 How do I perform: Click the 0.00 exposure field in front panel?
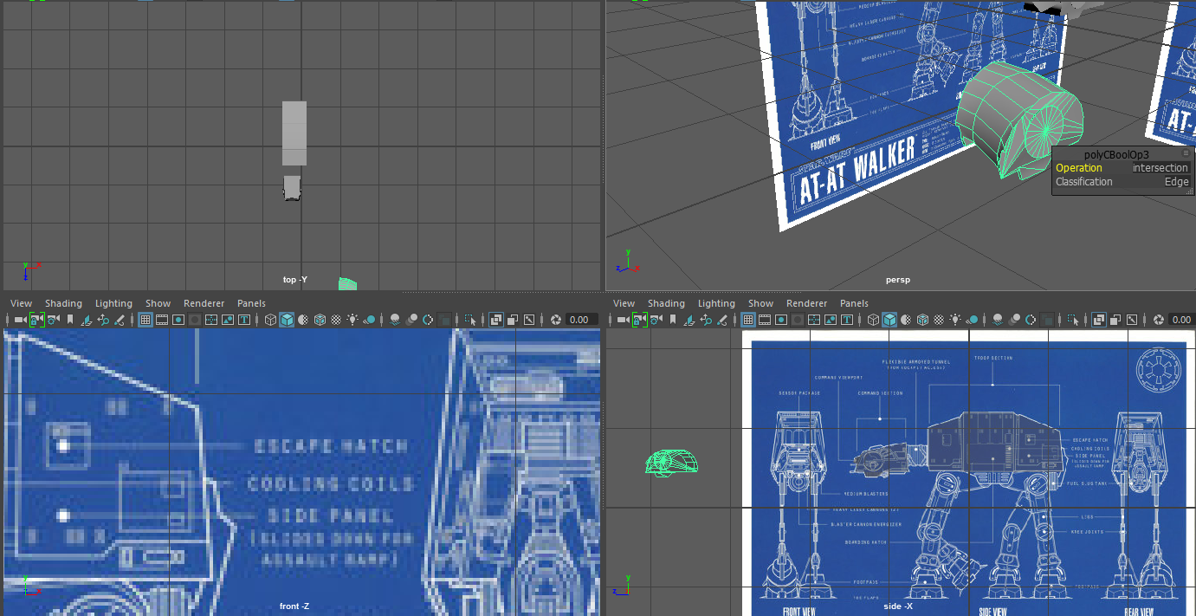[x=582, y=320]
